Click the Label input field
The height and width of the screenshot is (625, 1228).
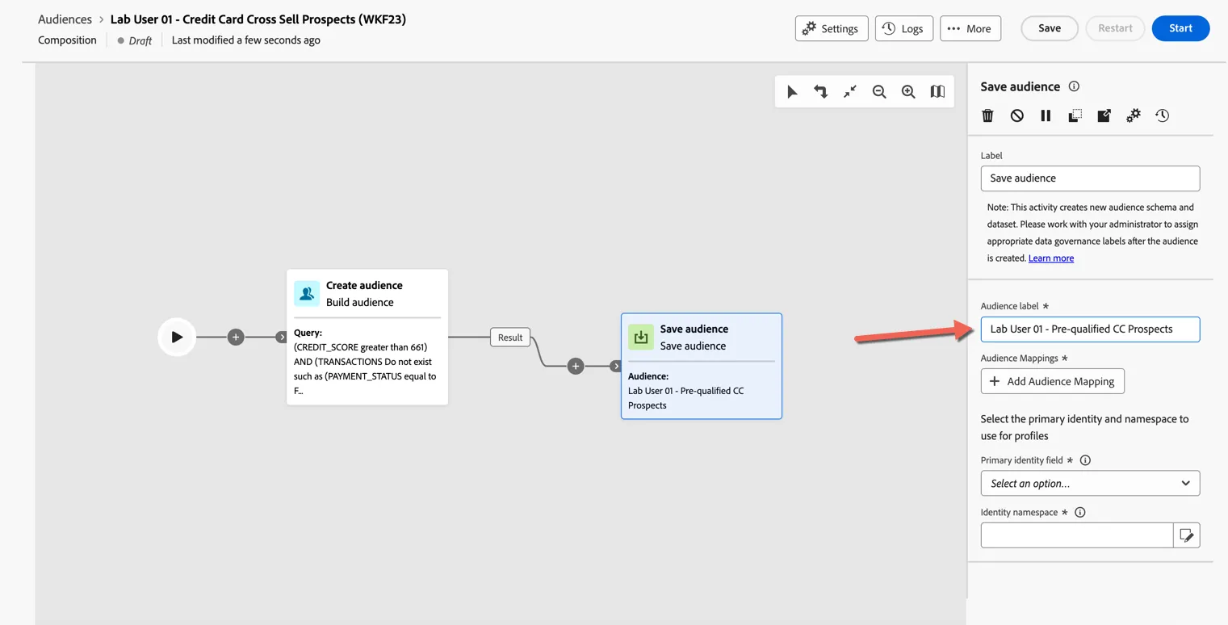[1090, 178]
